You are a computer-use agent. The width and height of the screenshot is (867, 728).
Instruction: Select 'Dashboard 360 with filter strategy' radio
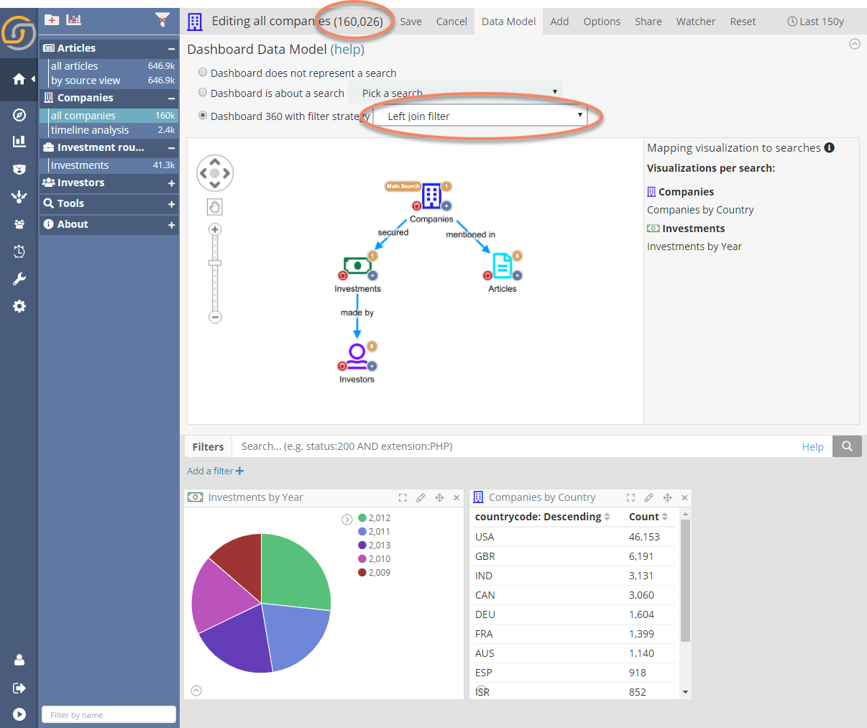(x=203, y=115)
